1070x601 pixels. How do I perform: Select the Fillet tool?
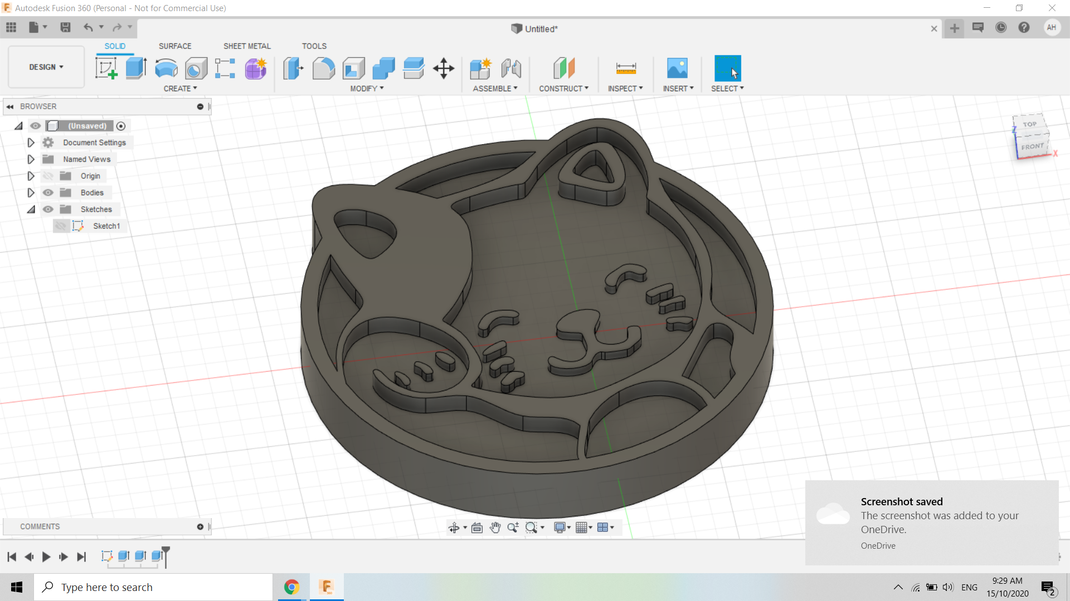(x=323, y=68)
